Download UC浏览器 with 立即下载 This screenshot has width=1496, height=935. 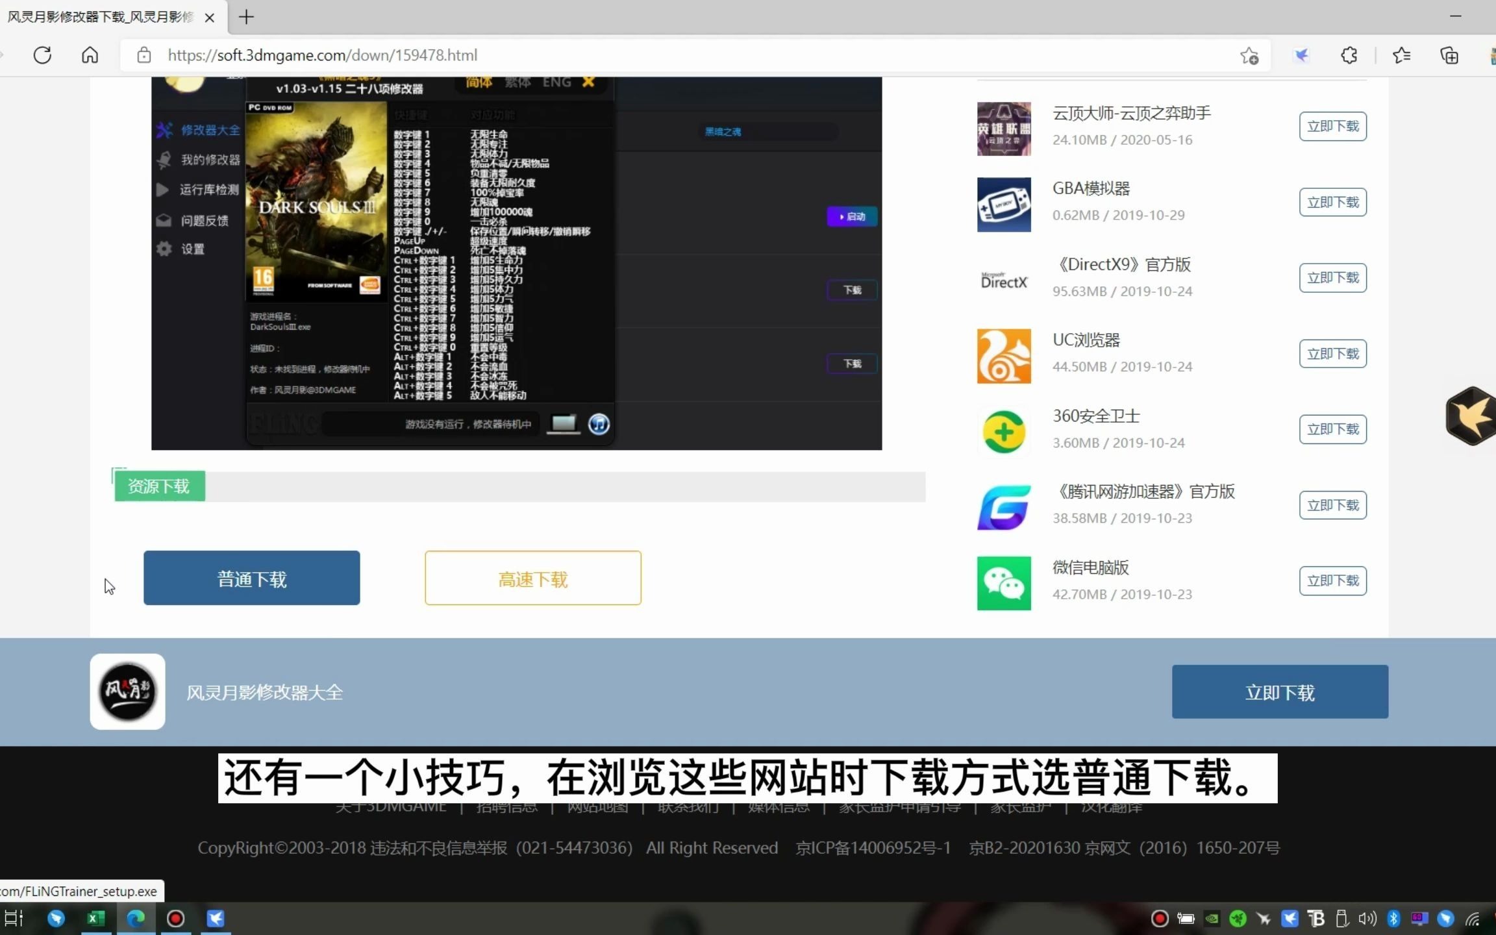click(1332, 354)
